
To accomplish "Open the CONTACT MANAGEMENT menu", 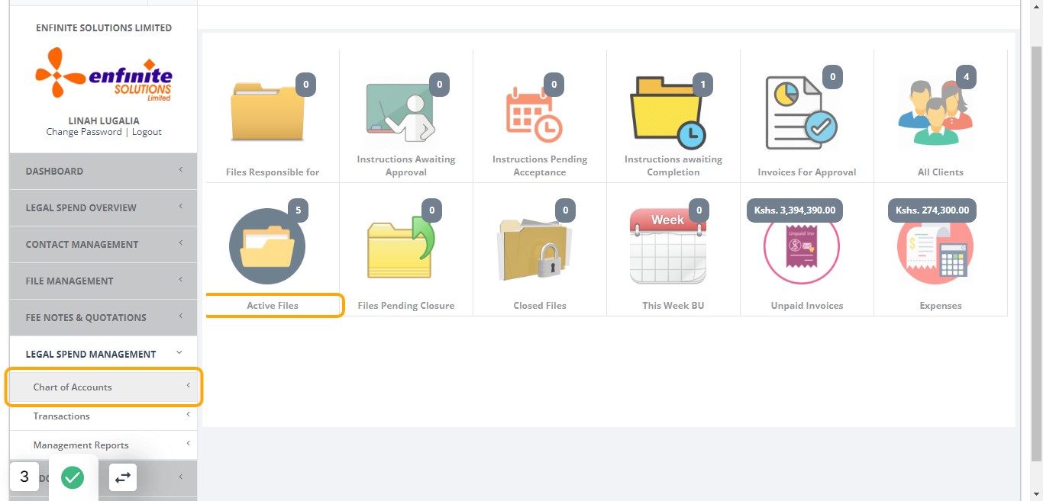I will point(103,244).
